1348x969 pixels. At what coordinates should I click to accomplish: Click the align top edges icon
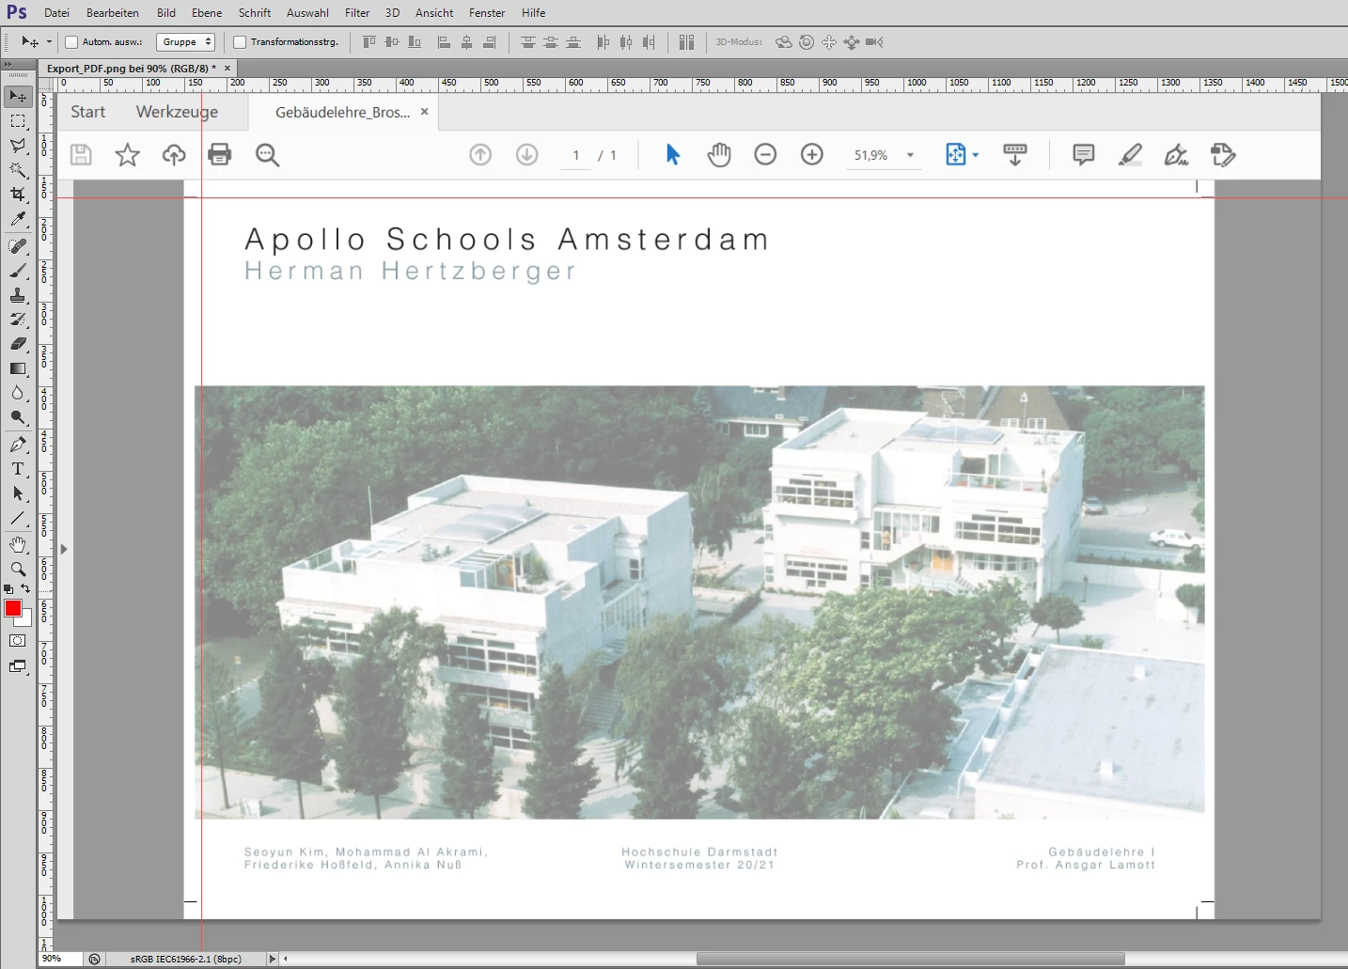click(369, 42)
